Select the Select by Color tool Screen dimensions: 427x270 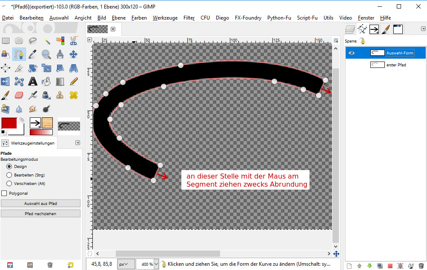tap(60, 41)
